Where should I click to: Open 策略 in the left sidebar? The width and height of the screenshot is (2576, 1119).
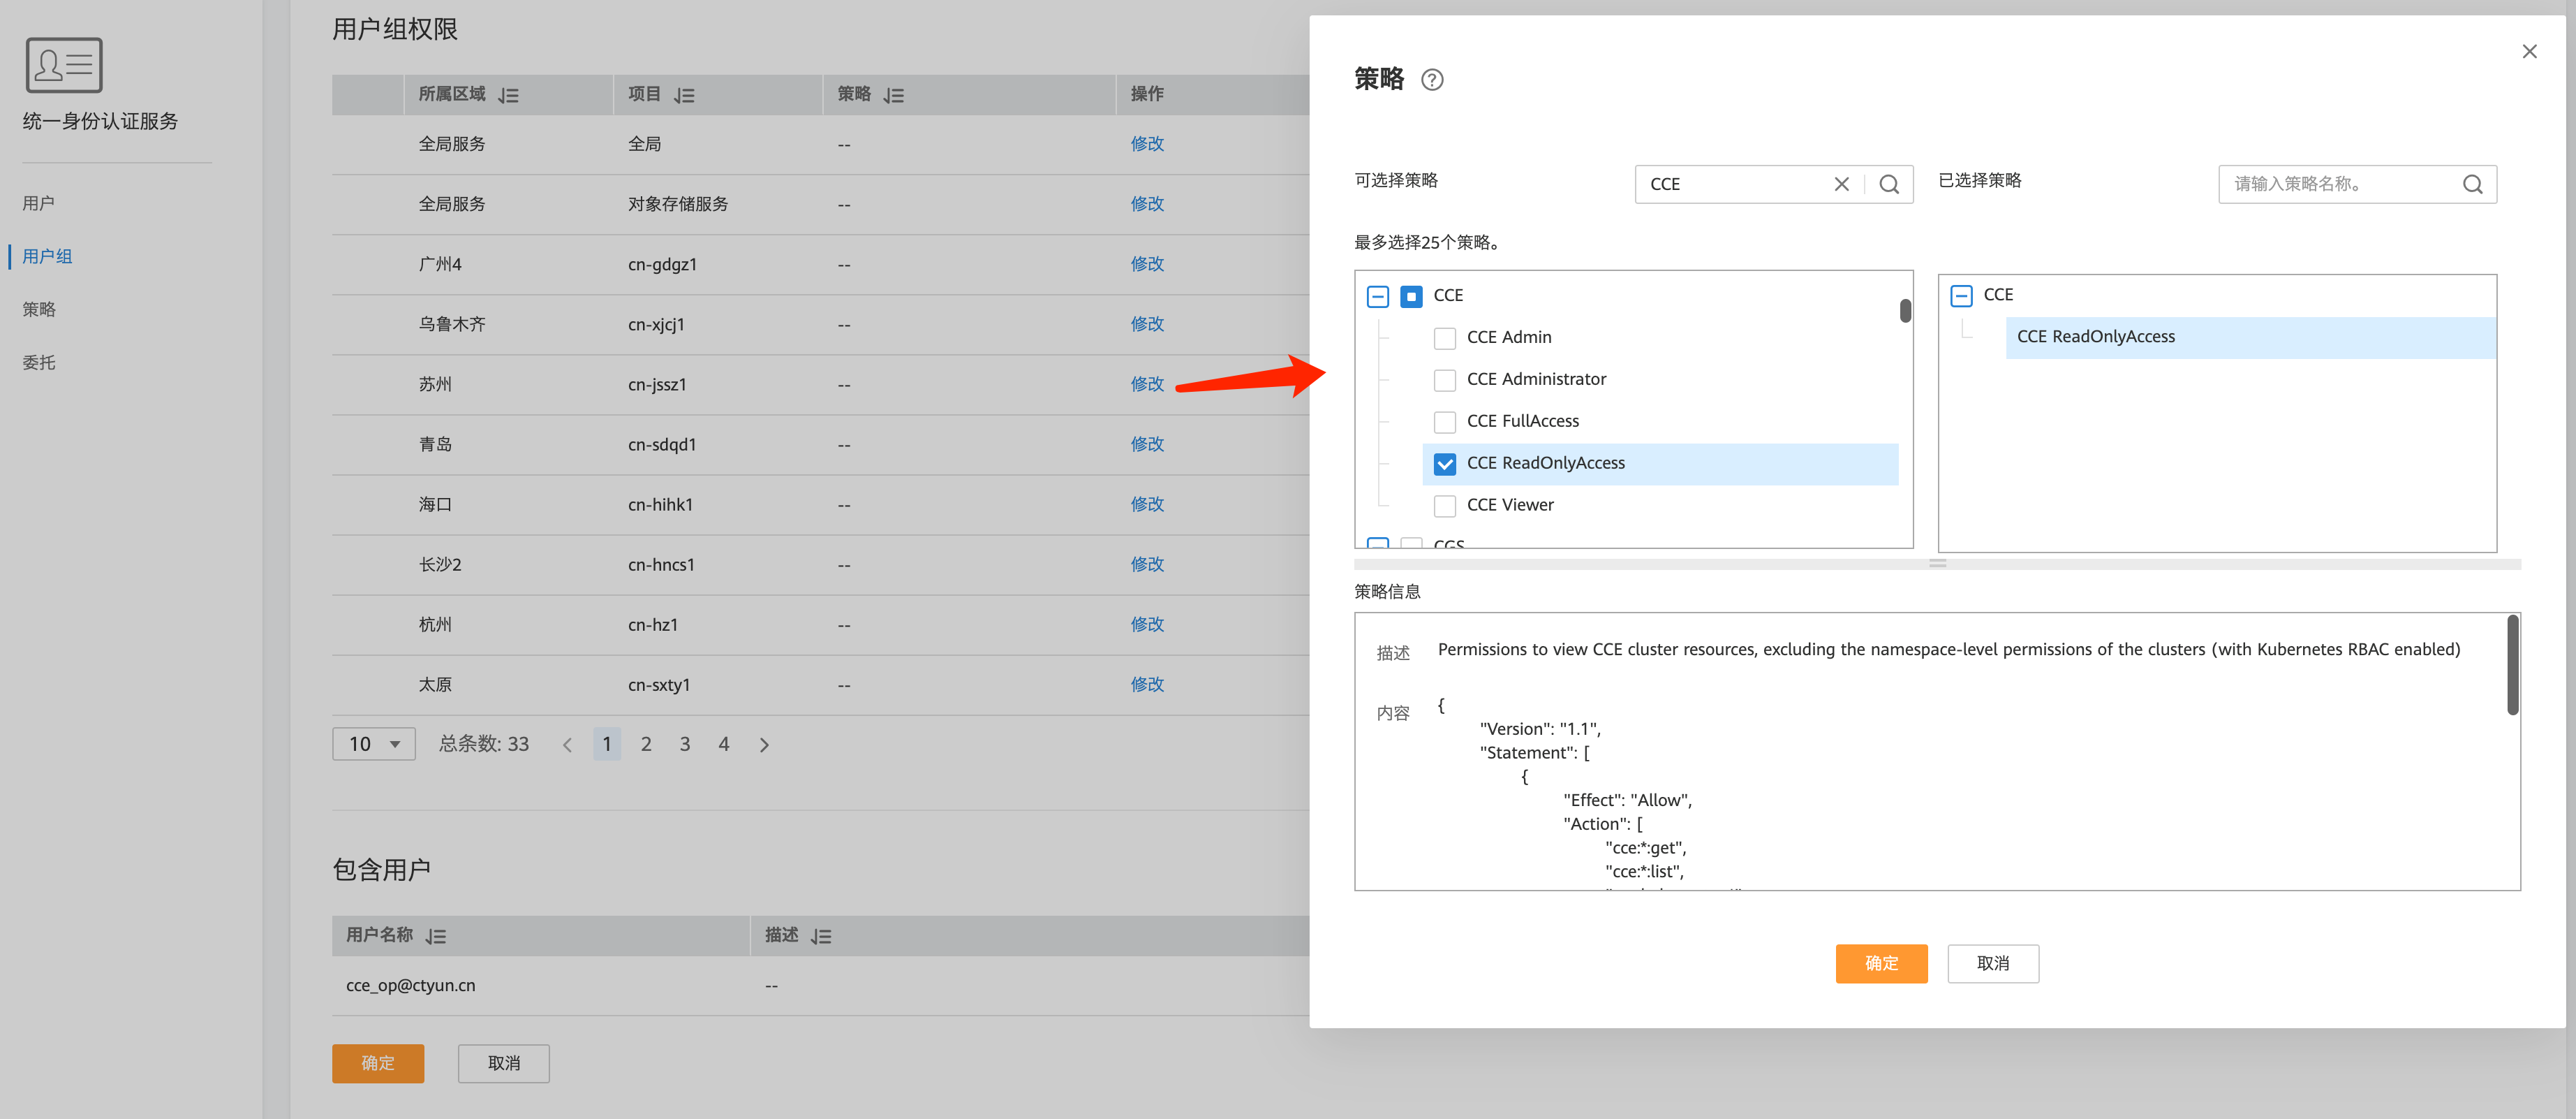click(39, 309)
